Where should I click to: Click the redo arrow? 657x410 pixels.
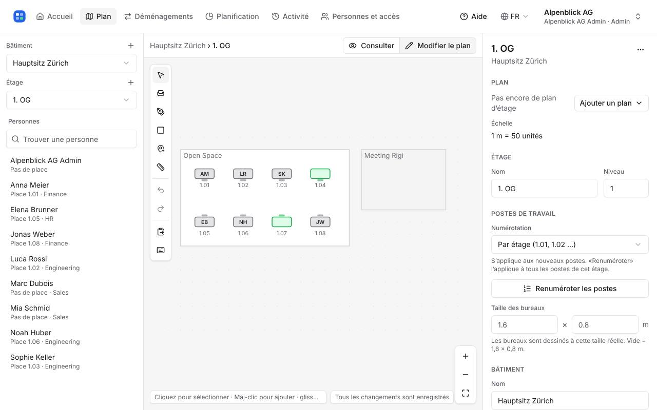[x=161, y=209]
